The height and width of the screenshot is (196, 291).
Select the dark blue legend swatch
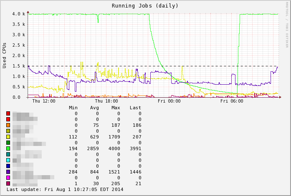coord(8,166)
